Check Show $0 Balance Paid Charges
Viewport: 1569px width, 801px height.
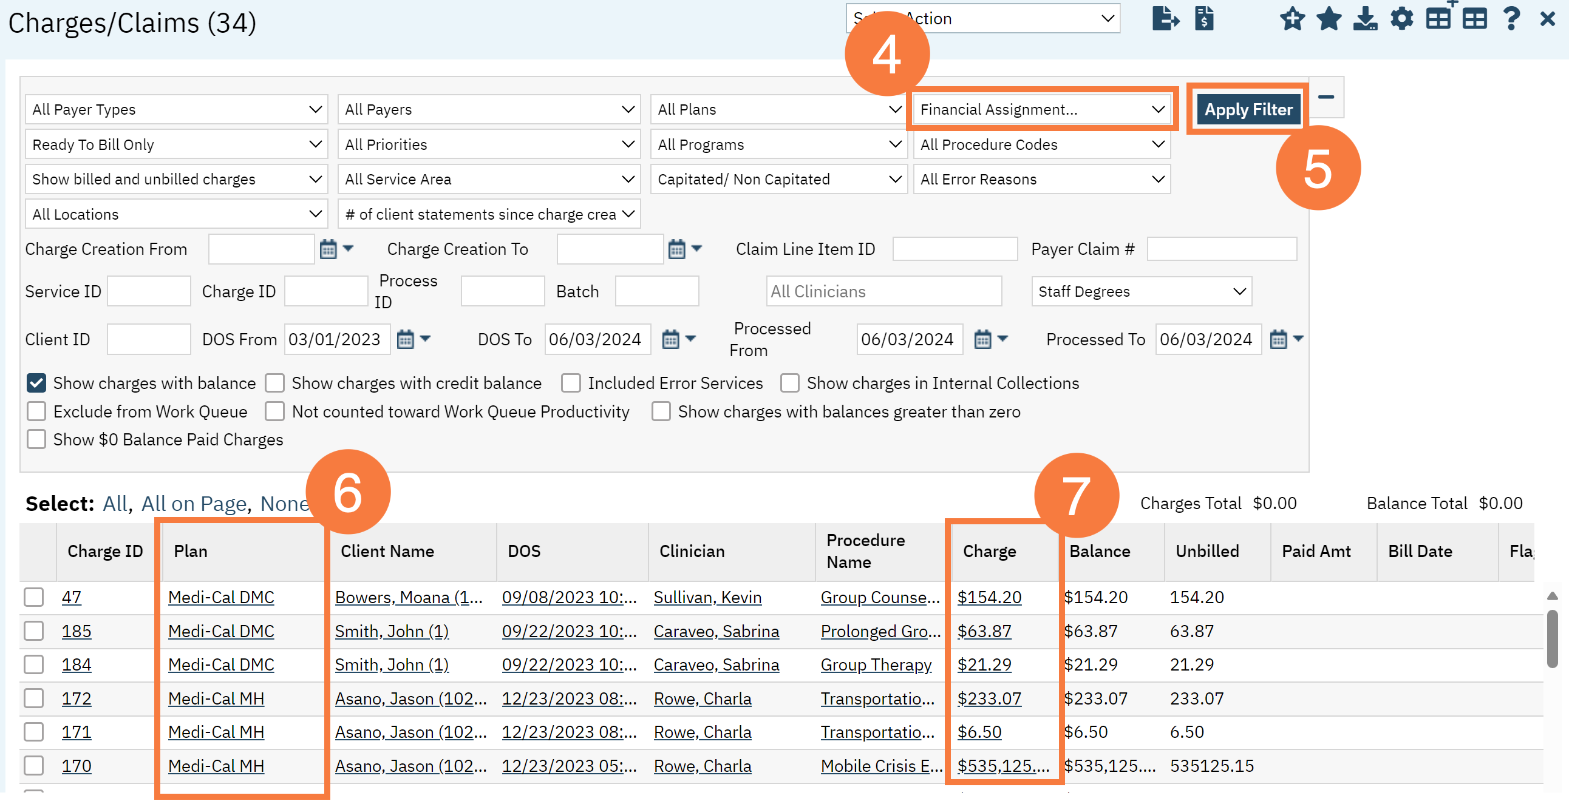36,439
